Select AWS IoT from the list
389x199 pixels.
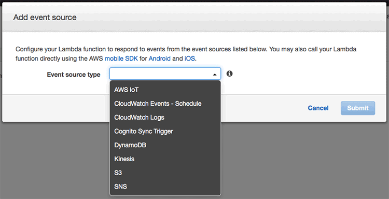coord(165,90)
